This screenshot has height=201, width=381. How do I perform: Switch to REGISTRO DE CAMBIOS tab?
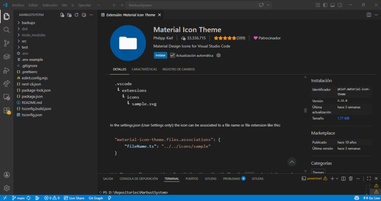click(179, 69)
